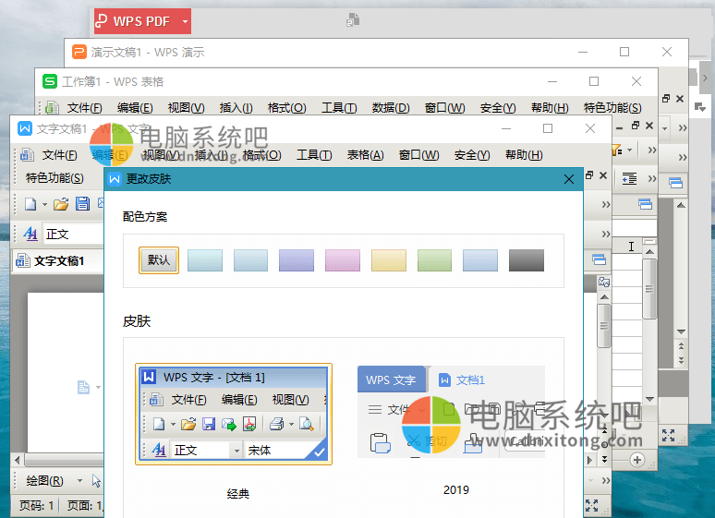Open 帮助(H) menu in WPS 文字 window
This screenshot has width=715, height=518.
tap(524, 155)
